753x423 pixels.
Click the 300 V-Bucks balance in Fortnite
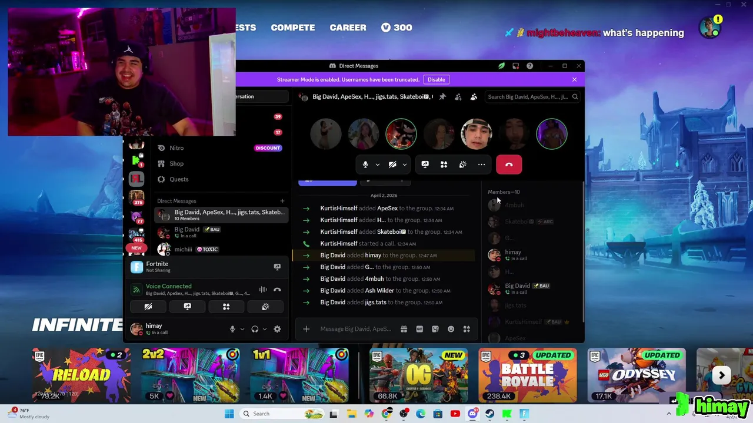point(397,28)
